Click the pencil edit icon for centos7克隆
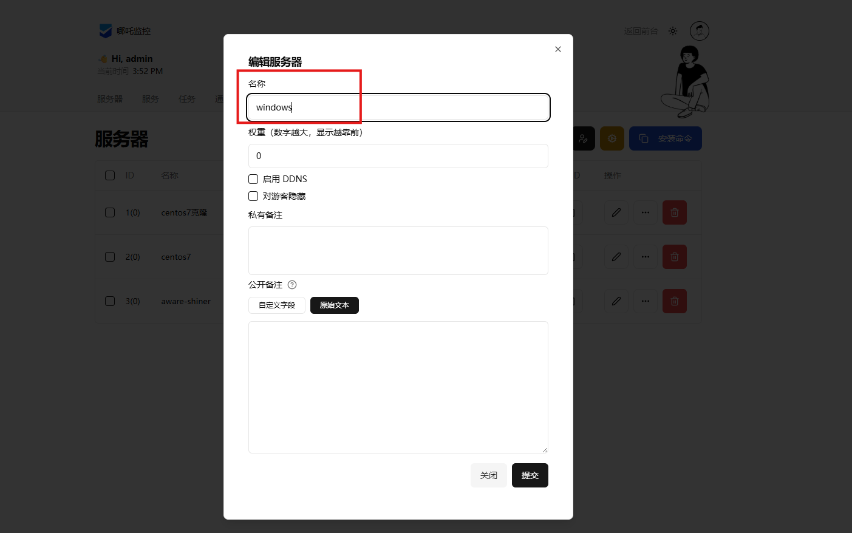The height and width of the screenshot is (533, 852). coord(616,212)
